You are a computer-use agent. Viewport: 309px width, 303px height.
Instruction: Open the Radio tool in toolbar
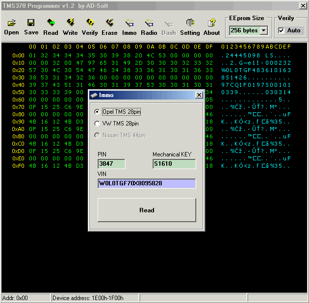click(149, 27)
